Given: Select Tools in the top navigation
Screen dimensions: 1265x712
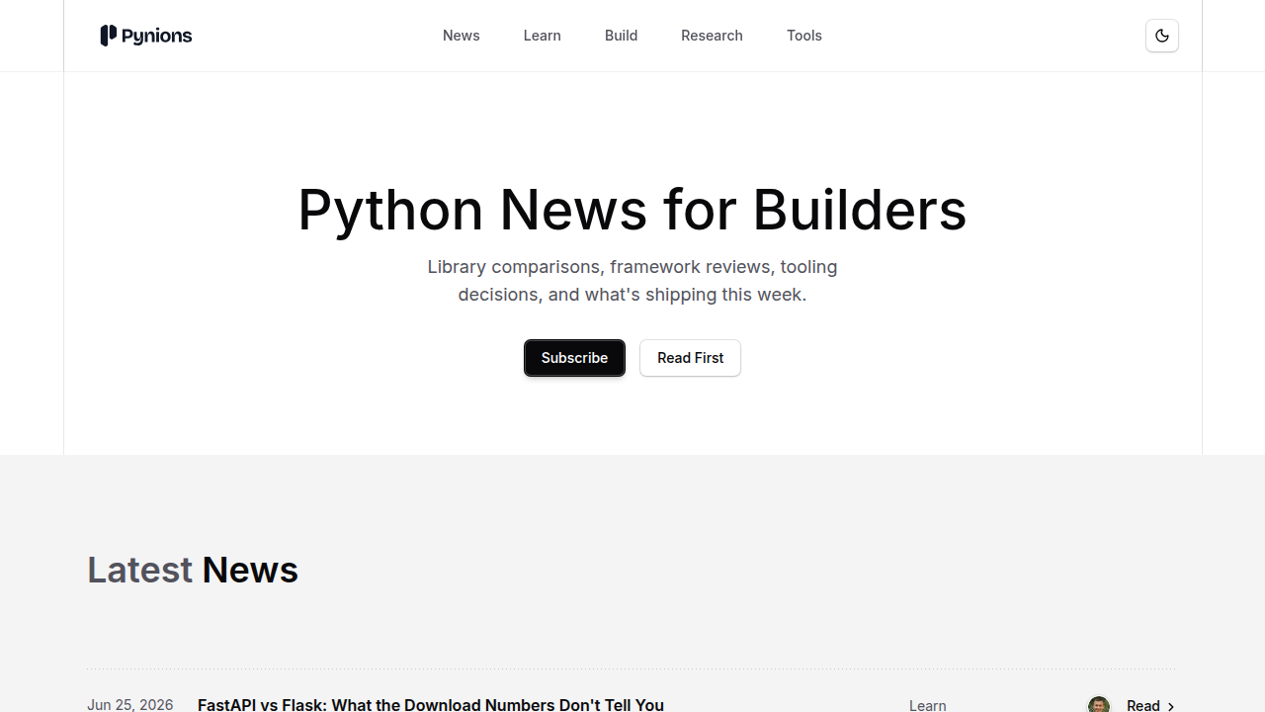Looking at the screenshot, I should pyautogui.click(x=804, y=36).
